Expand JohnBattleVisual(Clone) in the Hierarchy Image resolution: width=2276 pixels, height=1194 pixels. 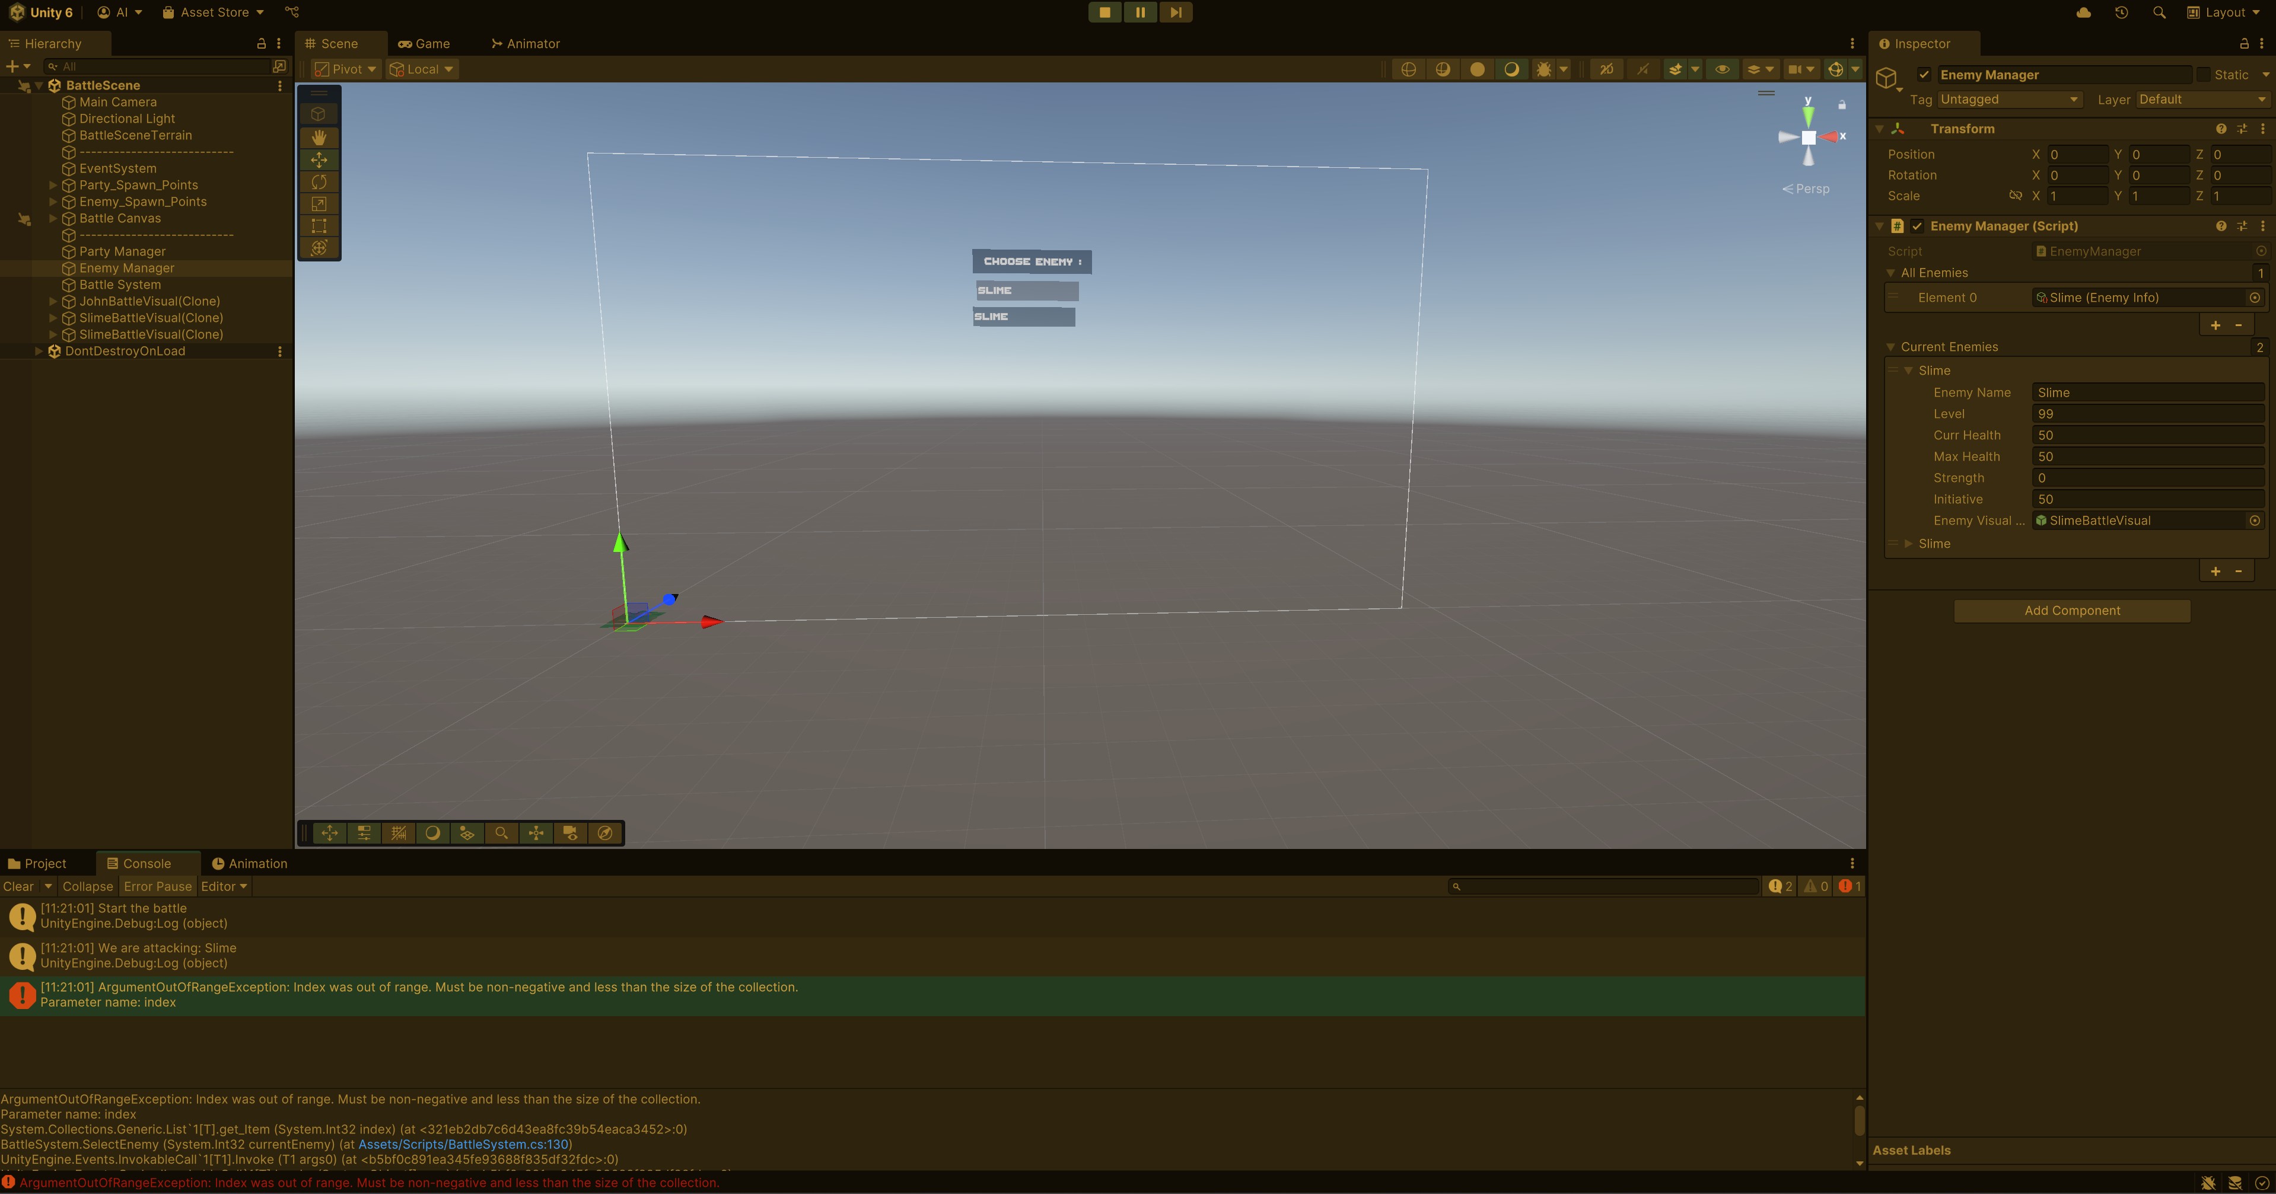(x=53, y=301)
